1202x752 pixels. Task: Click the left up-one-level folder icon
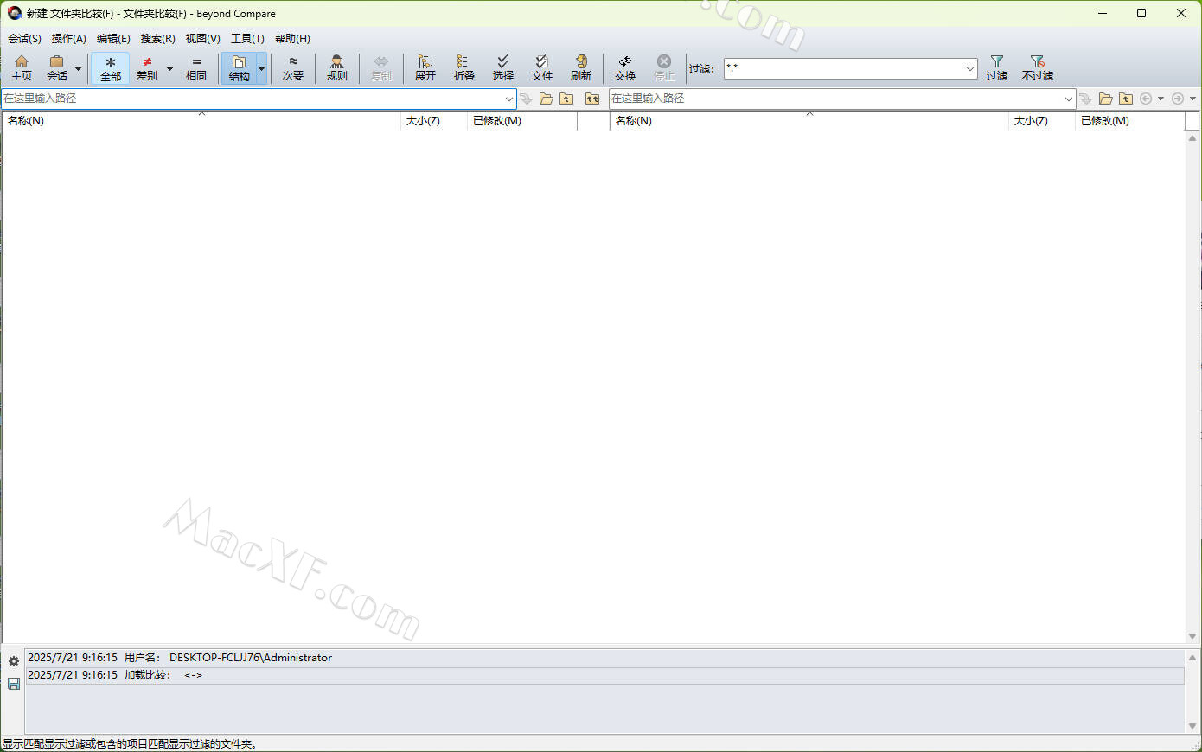(566, 99)
